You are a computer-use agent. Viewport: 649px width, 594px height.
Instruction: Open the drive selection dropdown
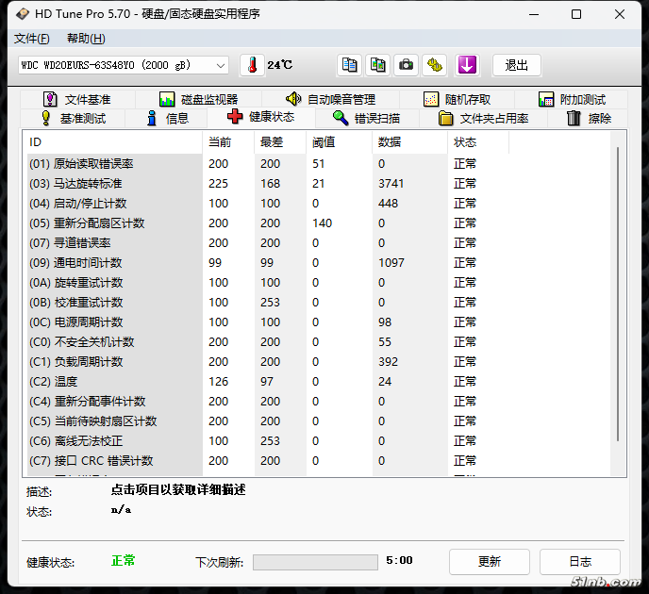click(124, 65)
